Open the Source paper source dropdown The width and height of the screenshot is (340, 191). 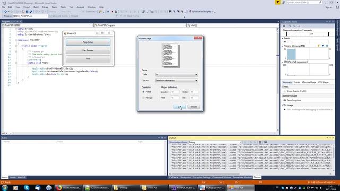(x=176, y=81)
